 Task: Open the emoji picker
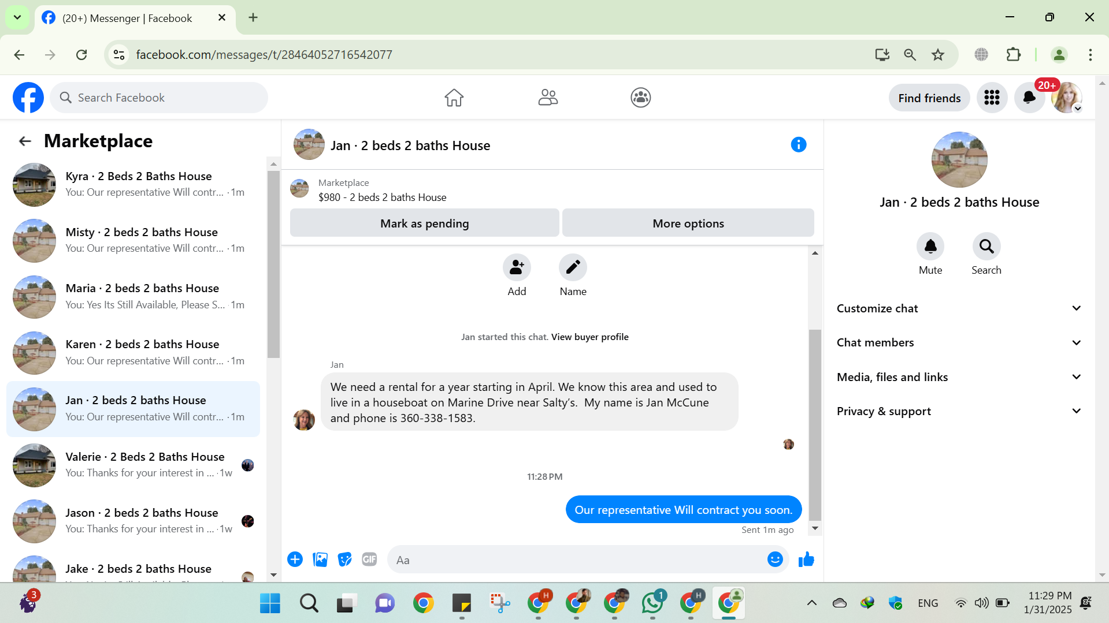tap(775, 559)
